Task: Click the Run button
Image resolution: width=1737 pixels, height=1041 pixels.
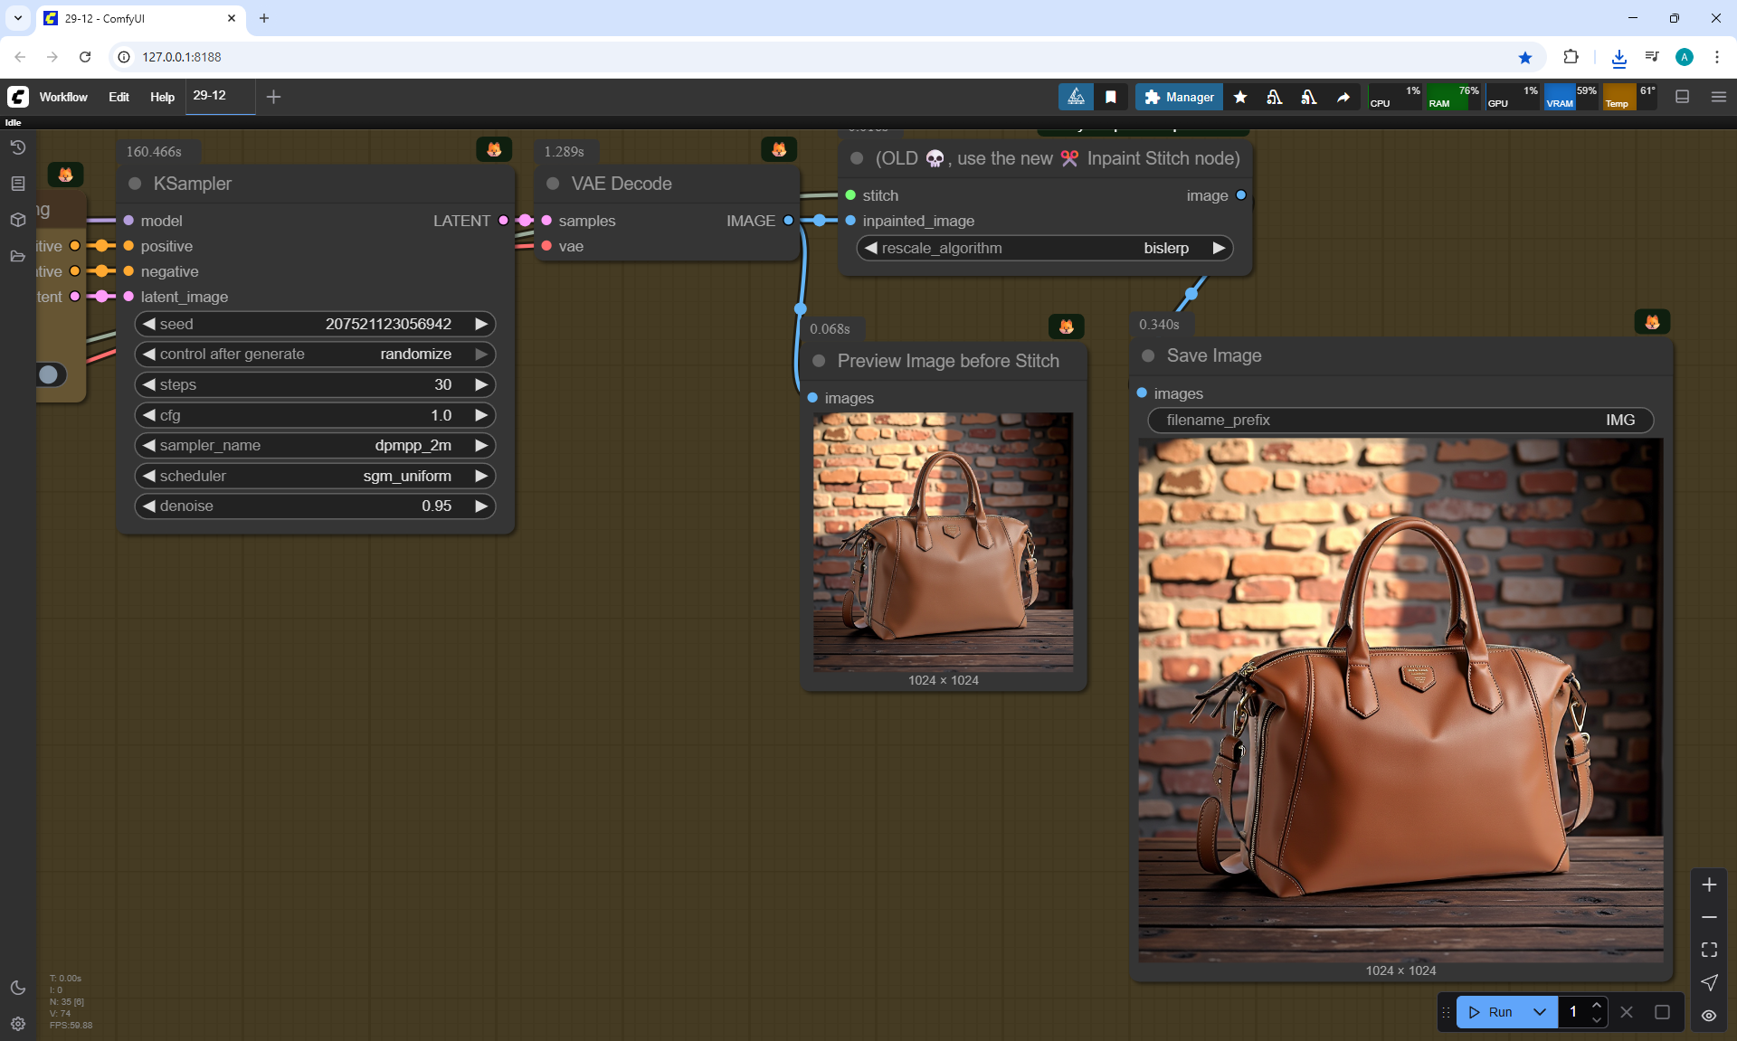Action: (1491, 1012)
